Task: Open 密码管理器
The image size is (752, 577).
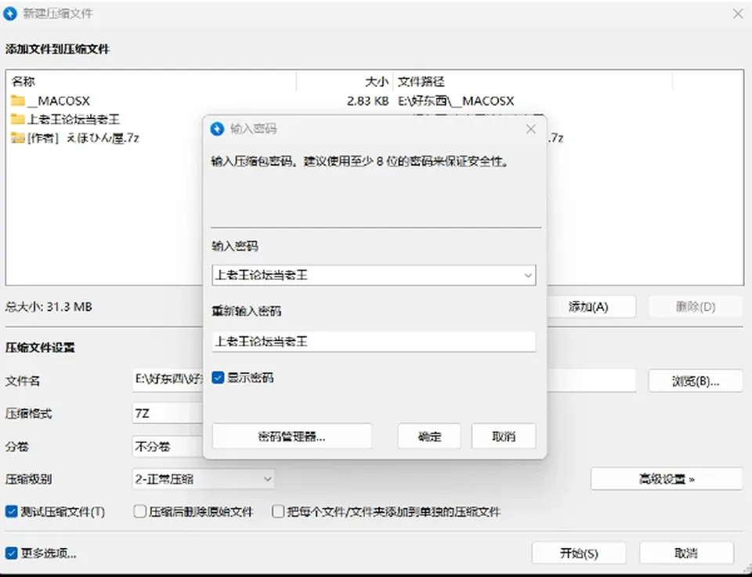Action: point(292,437)
